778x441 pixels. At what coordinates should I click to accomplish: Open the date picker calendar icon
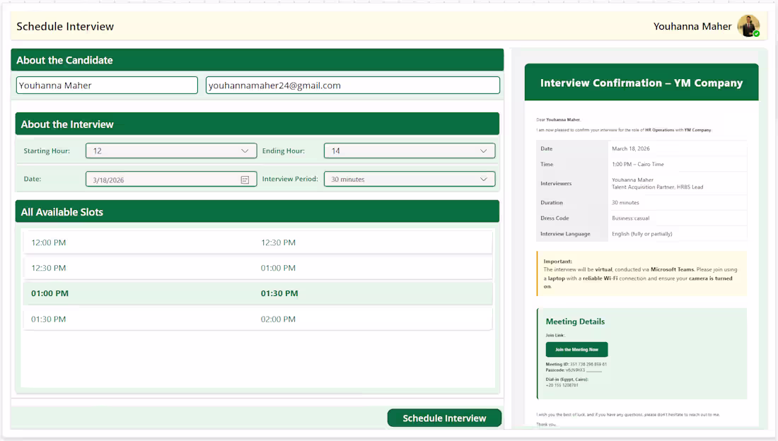(x=246, y=179)
